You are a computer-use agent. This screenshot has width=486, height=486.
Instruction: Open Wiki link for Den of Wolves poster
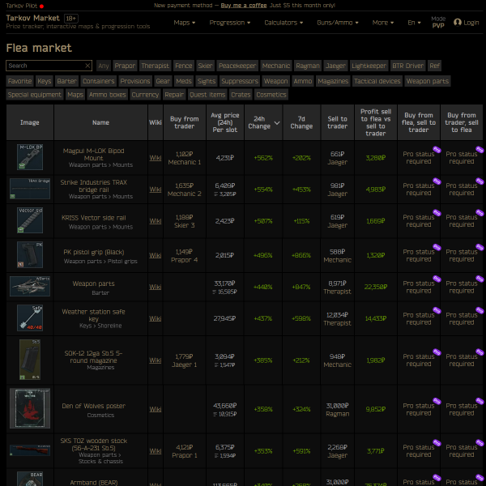pyautogui.click(x=156, y=409)
